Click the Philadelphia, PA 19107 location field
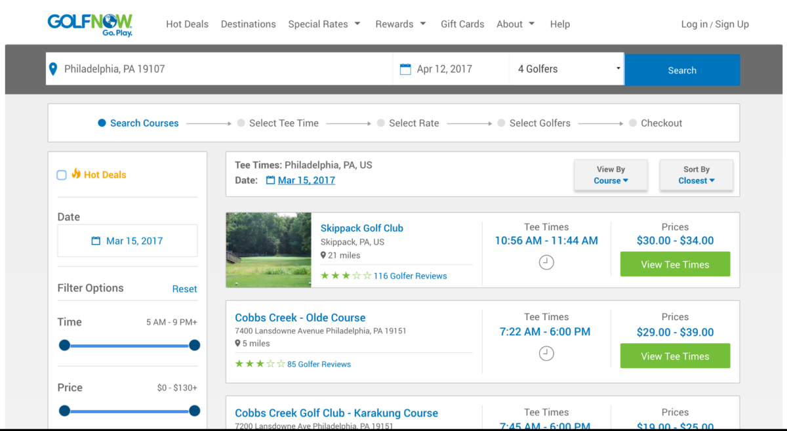This screenshot has width=787, height=431. 223,69
